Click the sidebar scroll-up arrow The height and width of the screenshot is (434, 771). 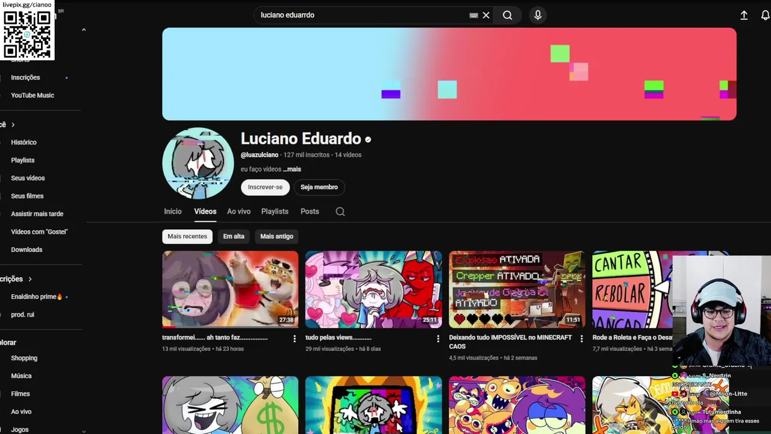pos(84,30)
